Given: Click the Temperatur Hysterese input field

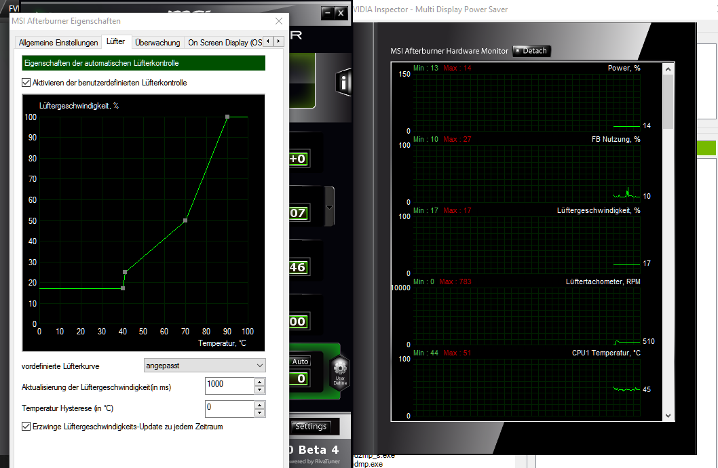Looking at the screenshot, I should click(x=229, y=408).
